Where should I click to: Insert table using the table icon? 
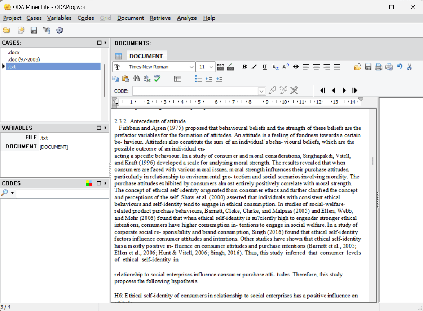coord(177,79)
